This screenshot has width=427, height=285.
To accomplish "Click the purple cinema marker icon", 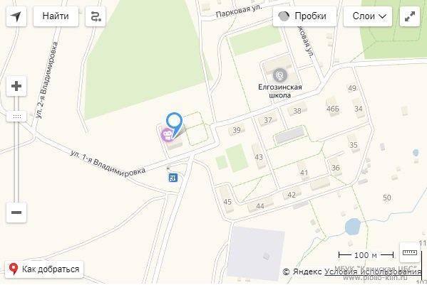I will [x=168, y=135].
